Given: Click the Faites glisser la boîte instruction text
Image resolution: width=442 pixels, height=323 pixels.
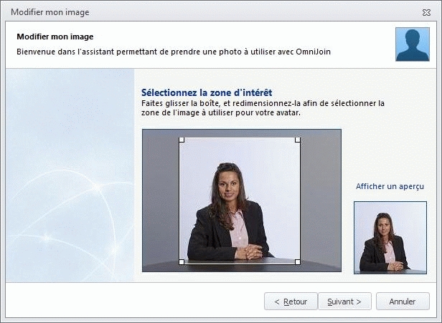Looking at the screenshot, I should click(x=263, y=108).
